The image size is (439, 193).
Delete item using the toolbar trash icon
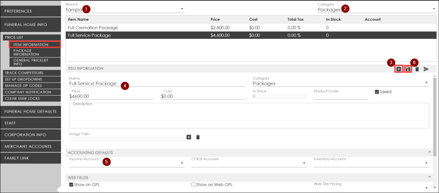click(417, 69)
